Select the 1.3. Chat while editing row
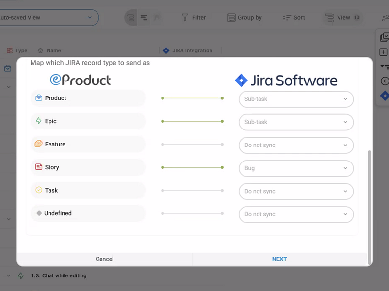This screenshot has height=291, width=389. tap(59, 275)
